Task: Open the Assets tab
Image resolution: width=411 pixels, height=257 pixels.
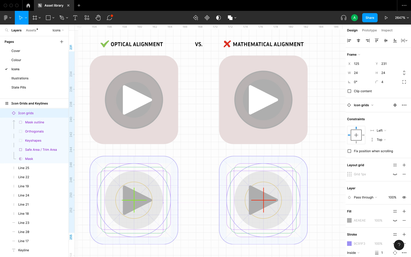Action: click(31, 30)
